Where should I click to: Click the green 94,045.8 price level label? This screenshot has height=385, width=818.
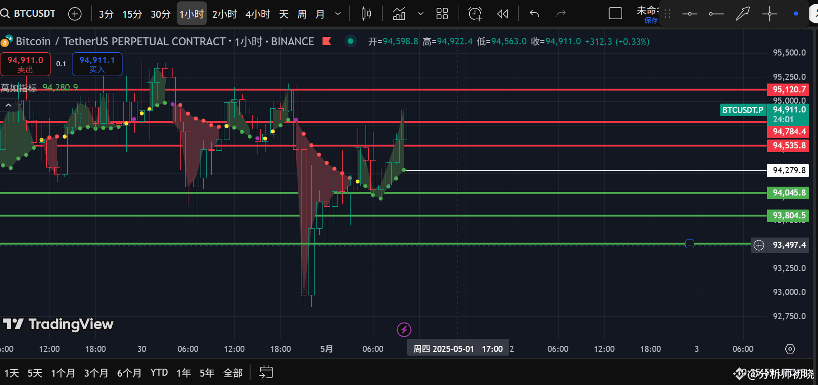(788, 193)
